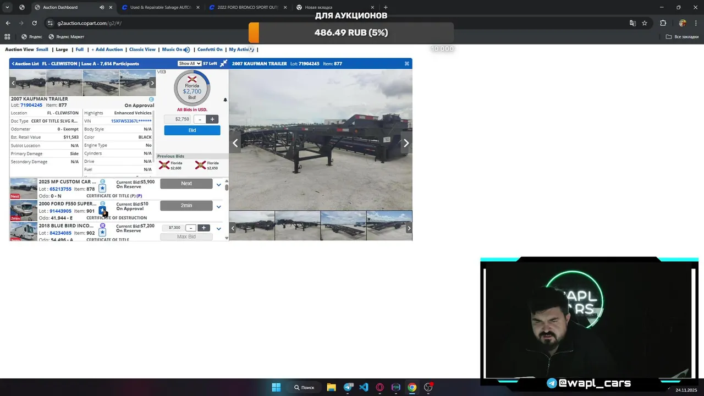
Task: Open the Show All dropdown
Action: (x=189, y=64)
